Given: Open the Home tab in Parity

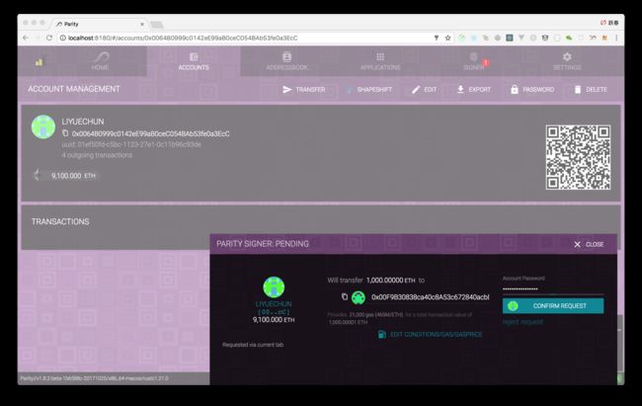Looking at the screenshot, I should pos(101,61).
